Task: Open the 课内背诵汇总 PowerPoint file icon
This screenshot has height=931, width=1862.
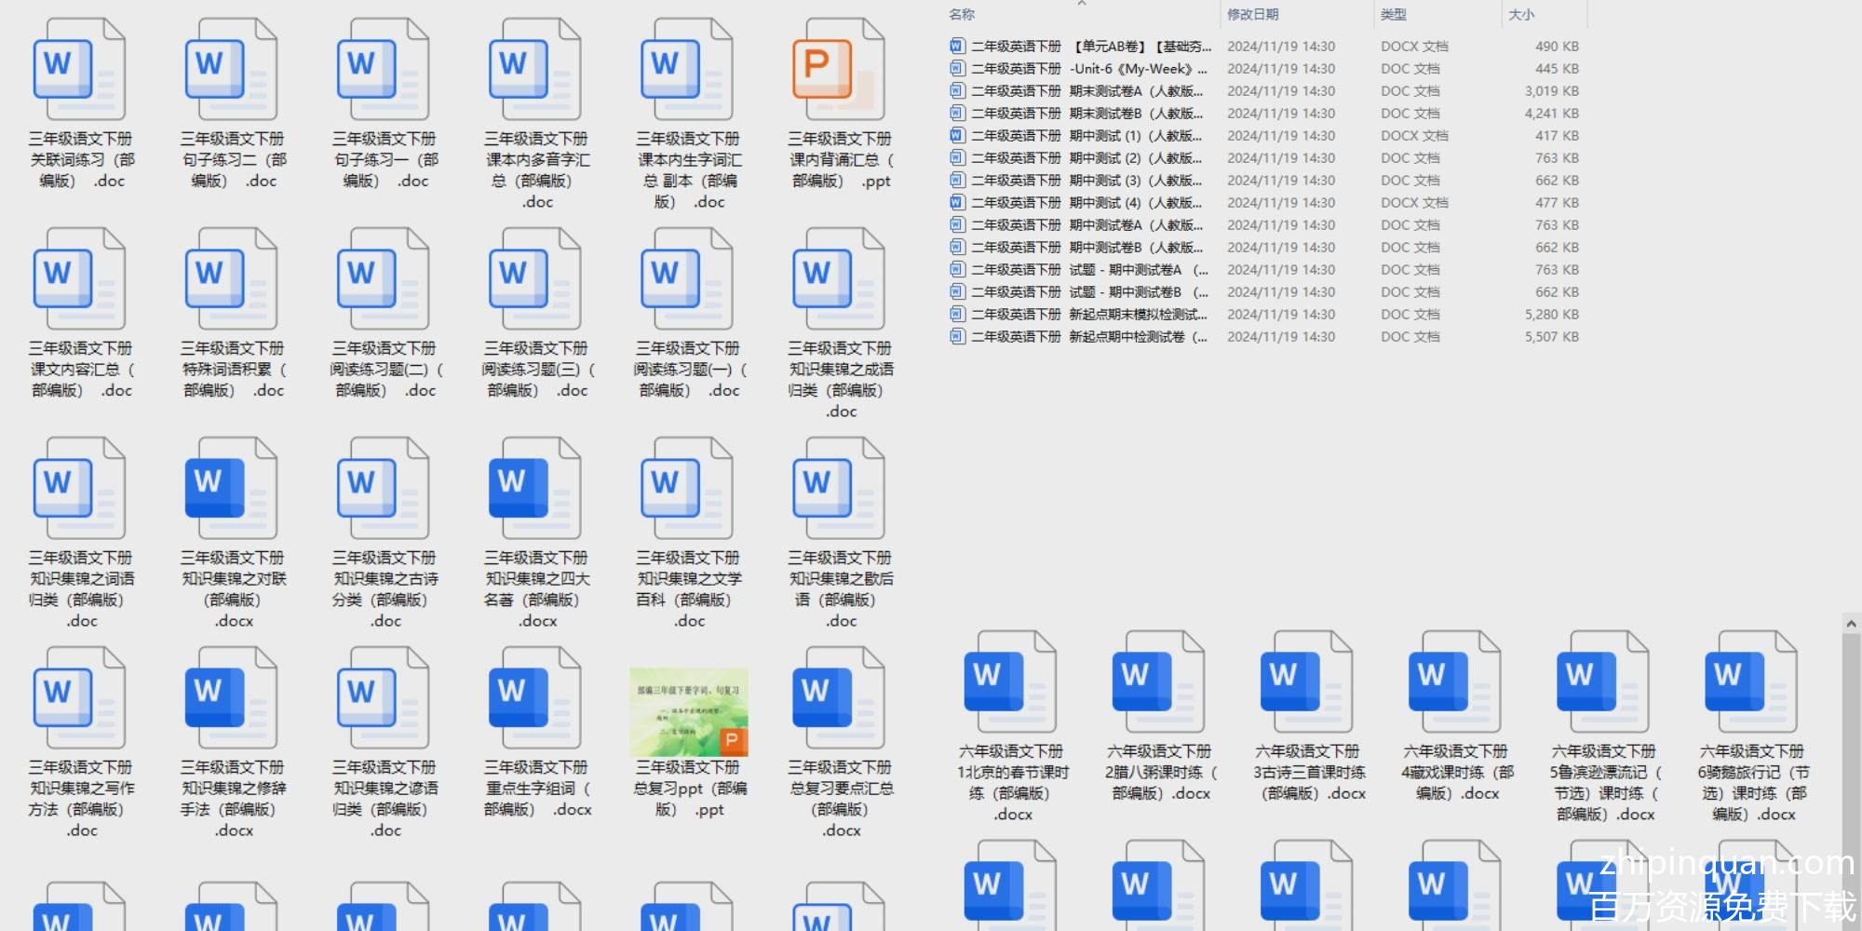Action: click(x=838, y=71)
